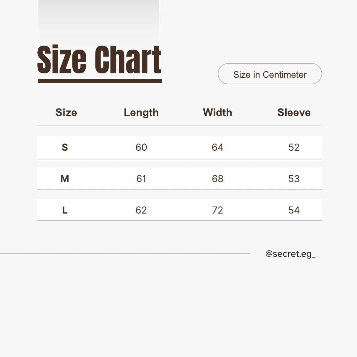Open the @secret.eg_ handle
This screenshot has height=357, width=357.
tap(290, 254)
